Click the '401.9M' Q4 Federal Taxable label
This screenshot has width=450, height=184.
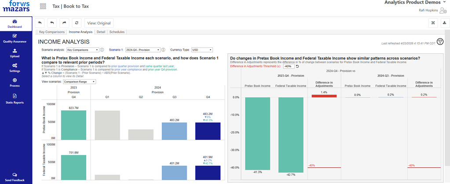(208, 157)
